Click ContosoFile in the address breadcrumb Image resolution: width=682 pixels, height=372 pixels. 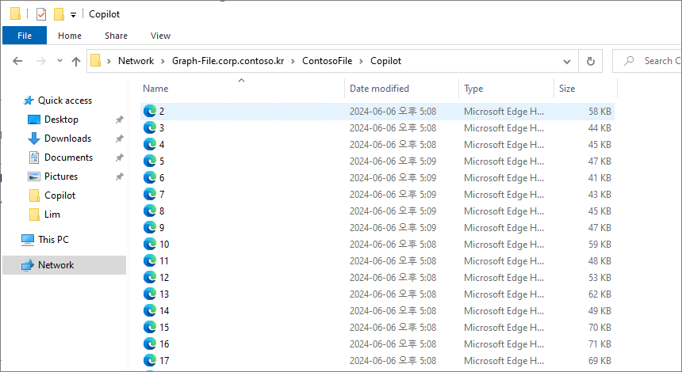point(327,61)
